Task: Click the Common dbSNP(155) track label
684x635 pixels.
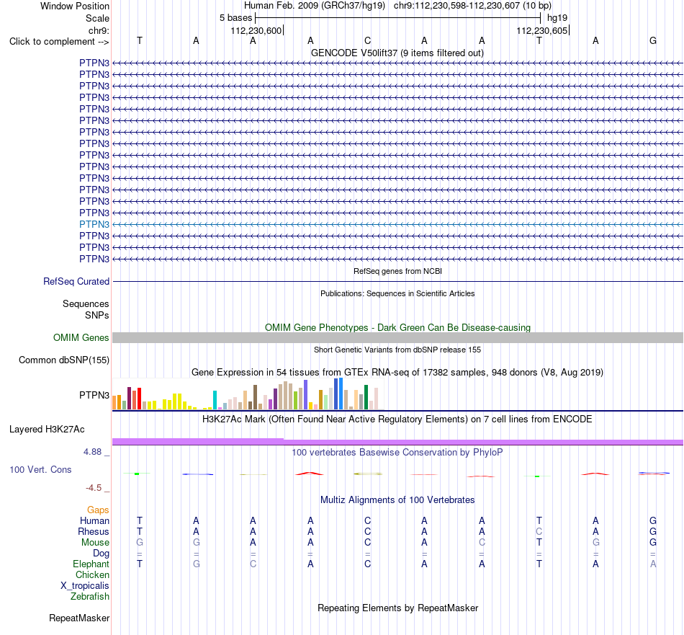Action: pyautogui.click(x=64, y=360)
